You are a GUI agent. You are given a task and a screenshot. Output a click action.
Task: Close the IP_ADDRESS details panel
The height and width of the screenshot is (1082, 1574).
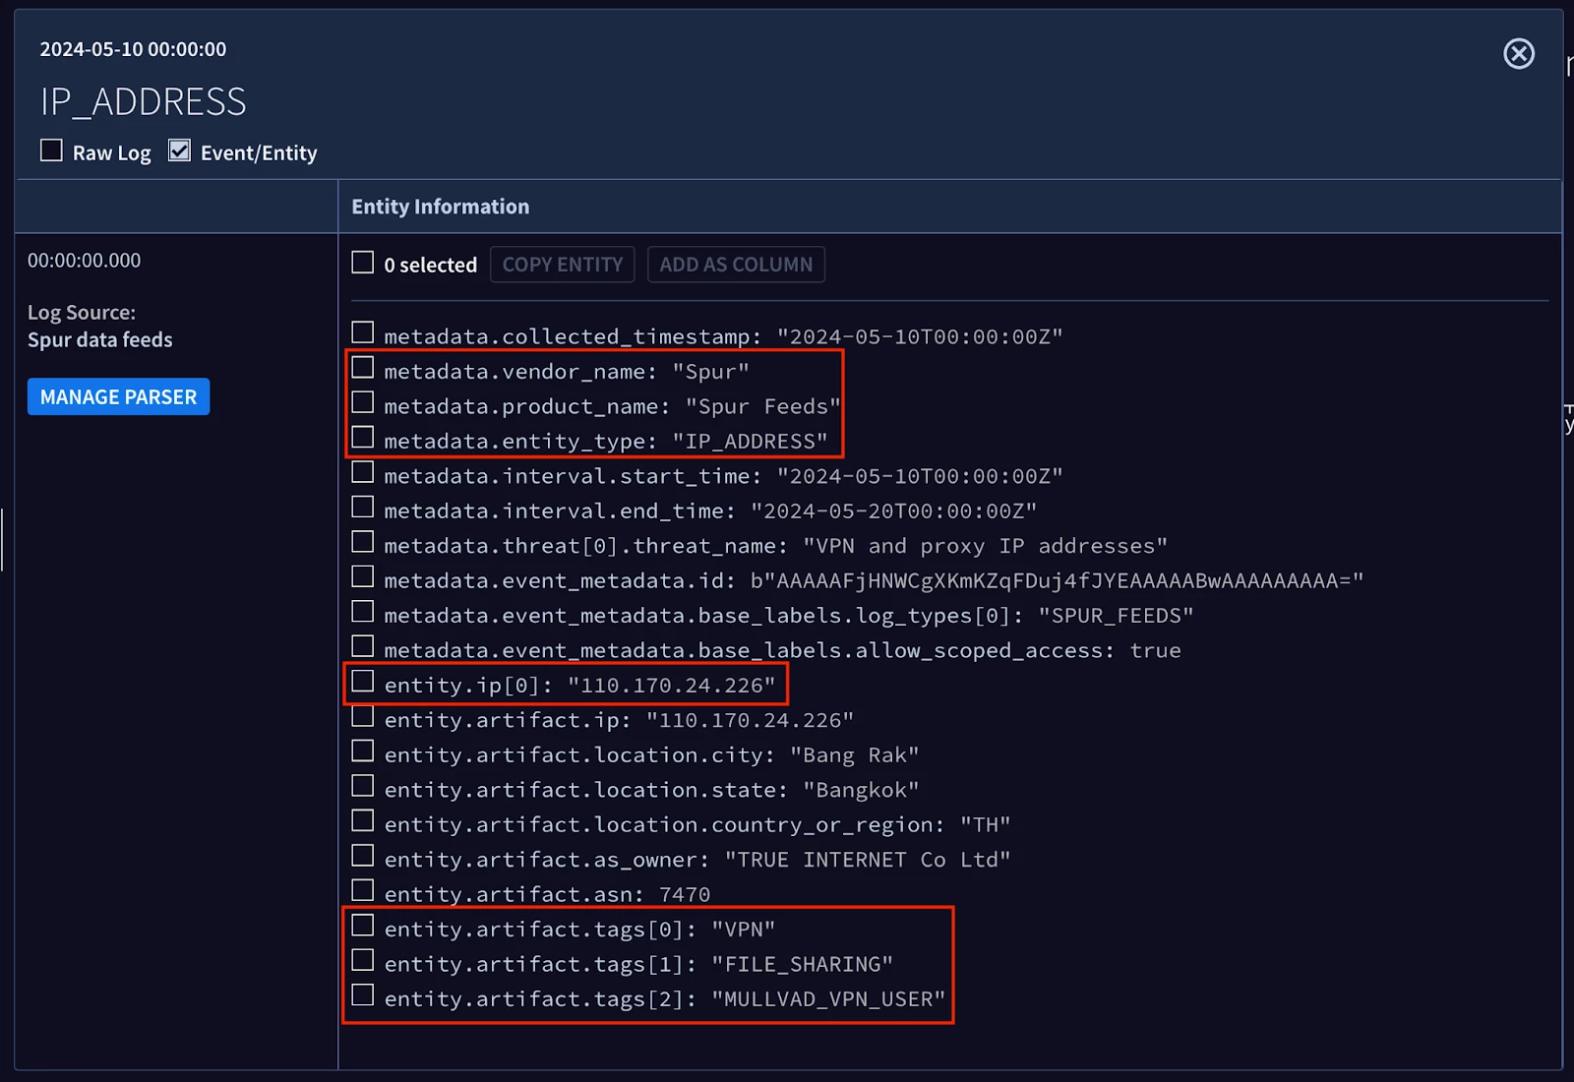click(1519, 53)
